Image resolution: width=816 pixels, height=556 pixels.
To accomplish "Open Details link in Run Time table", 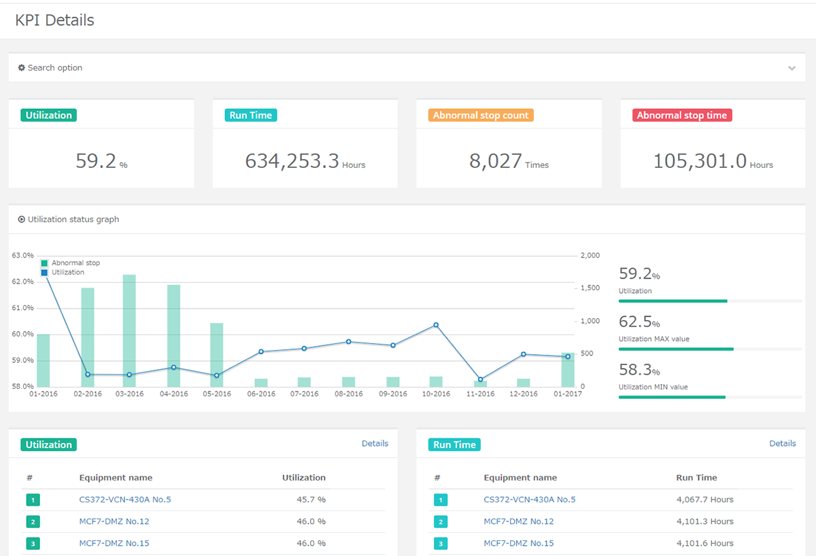I will coord(783,443).
